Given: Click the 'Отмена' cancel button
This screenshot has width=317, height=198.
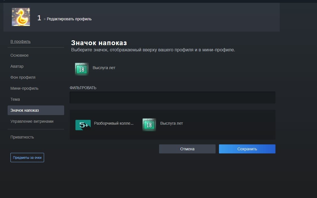Looking at the screenshot, I should [187, 149].
